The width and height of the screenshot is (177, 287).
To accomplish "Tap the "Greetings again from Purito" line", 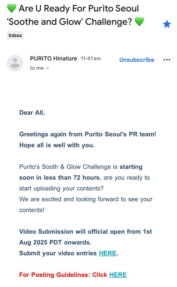I will (87, 134).
